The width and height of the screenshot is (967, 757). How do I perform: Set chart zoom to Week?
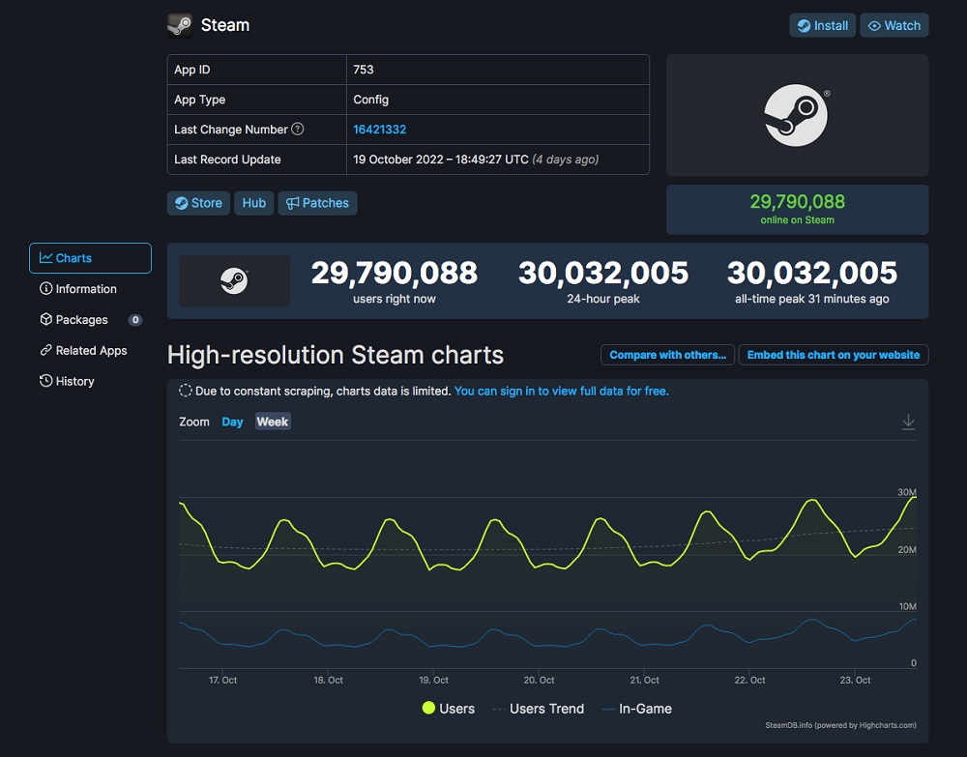click(273, 422)
